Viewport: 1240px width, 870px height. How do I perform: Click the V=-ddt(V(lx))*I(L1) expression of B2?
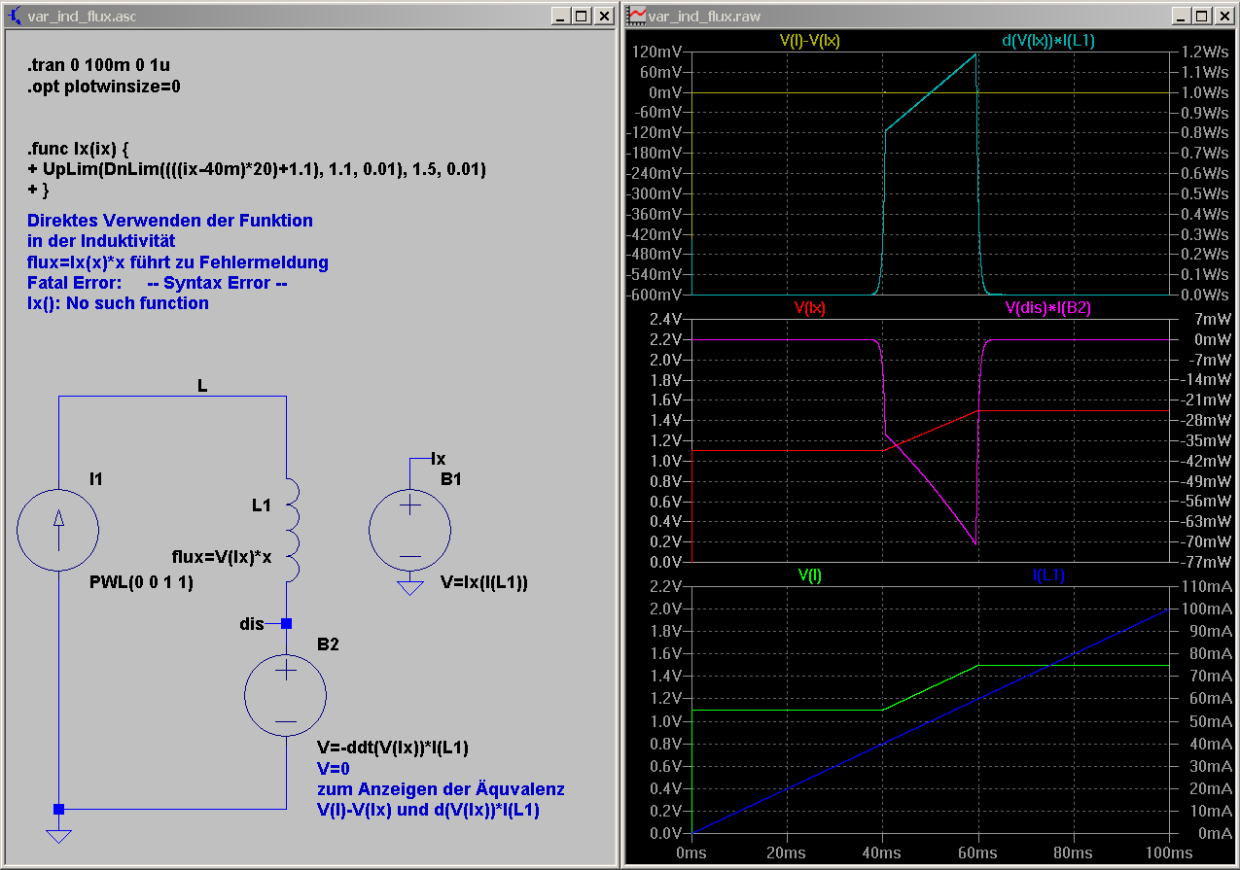click(x=394, y=748)
